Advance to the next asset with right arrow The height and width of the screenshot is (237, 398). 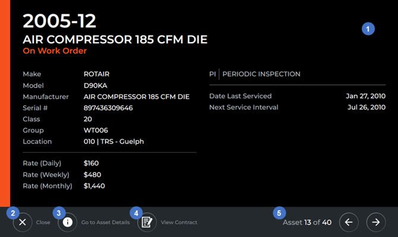tap(375, 222)
